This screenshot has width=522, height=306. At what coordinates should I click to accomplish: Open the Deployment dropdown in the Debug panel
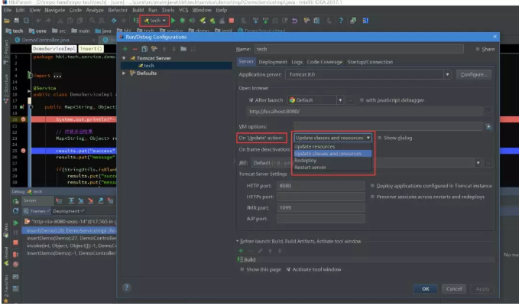coord(69,211)
